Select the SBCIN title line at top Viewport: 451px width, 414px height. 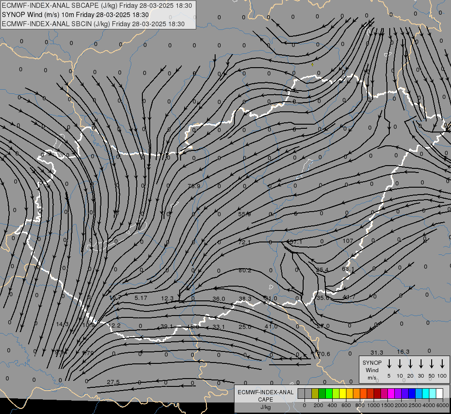[x=93, y=24]
